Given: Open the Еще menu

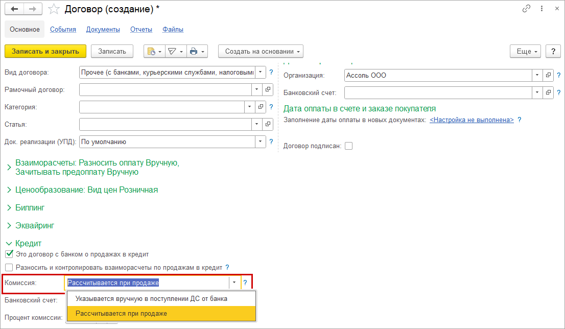Looking at the screenshot, I should (x=525, y=51).
